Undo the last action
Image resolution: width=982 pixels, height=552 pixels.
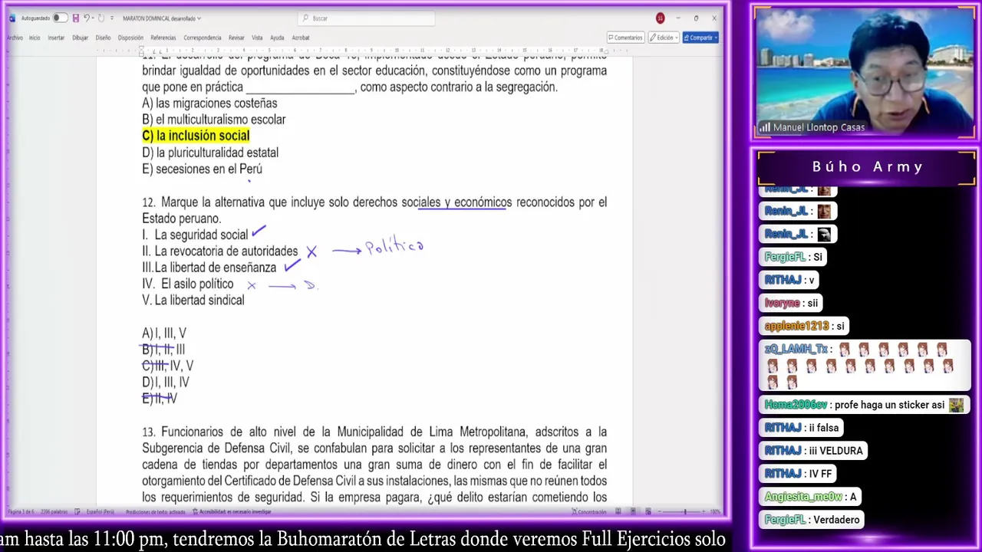(x=86, y=18)
